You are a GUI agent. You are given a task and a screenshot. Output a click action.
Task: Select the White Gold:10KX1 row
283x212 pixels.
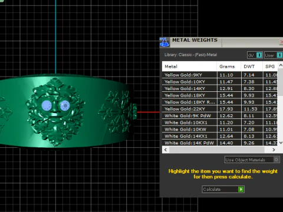220,122
